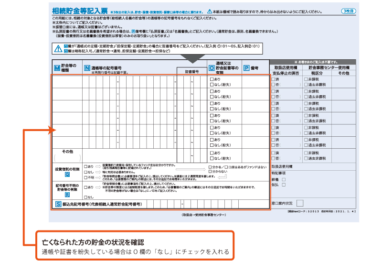The image size is (382, 263).
Task: Click the 相続貯金等記入票 title
Action: 80,11
